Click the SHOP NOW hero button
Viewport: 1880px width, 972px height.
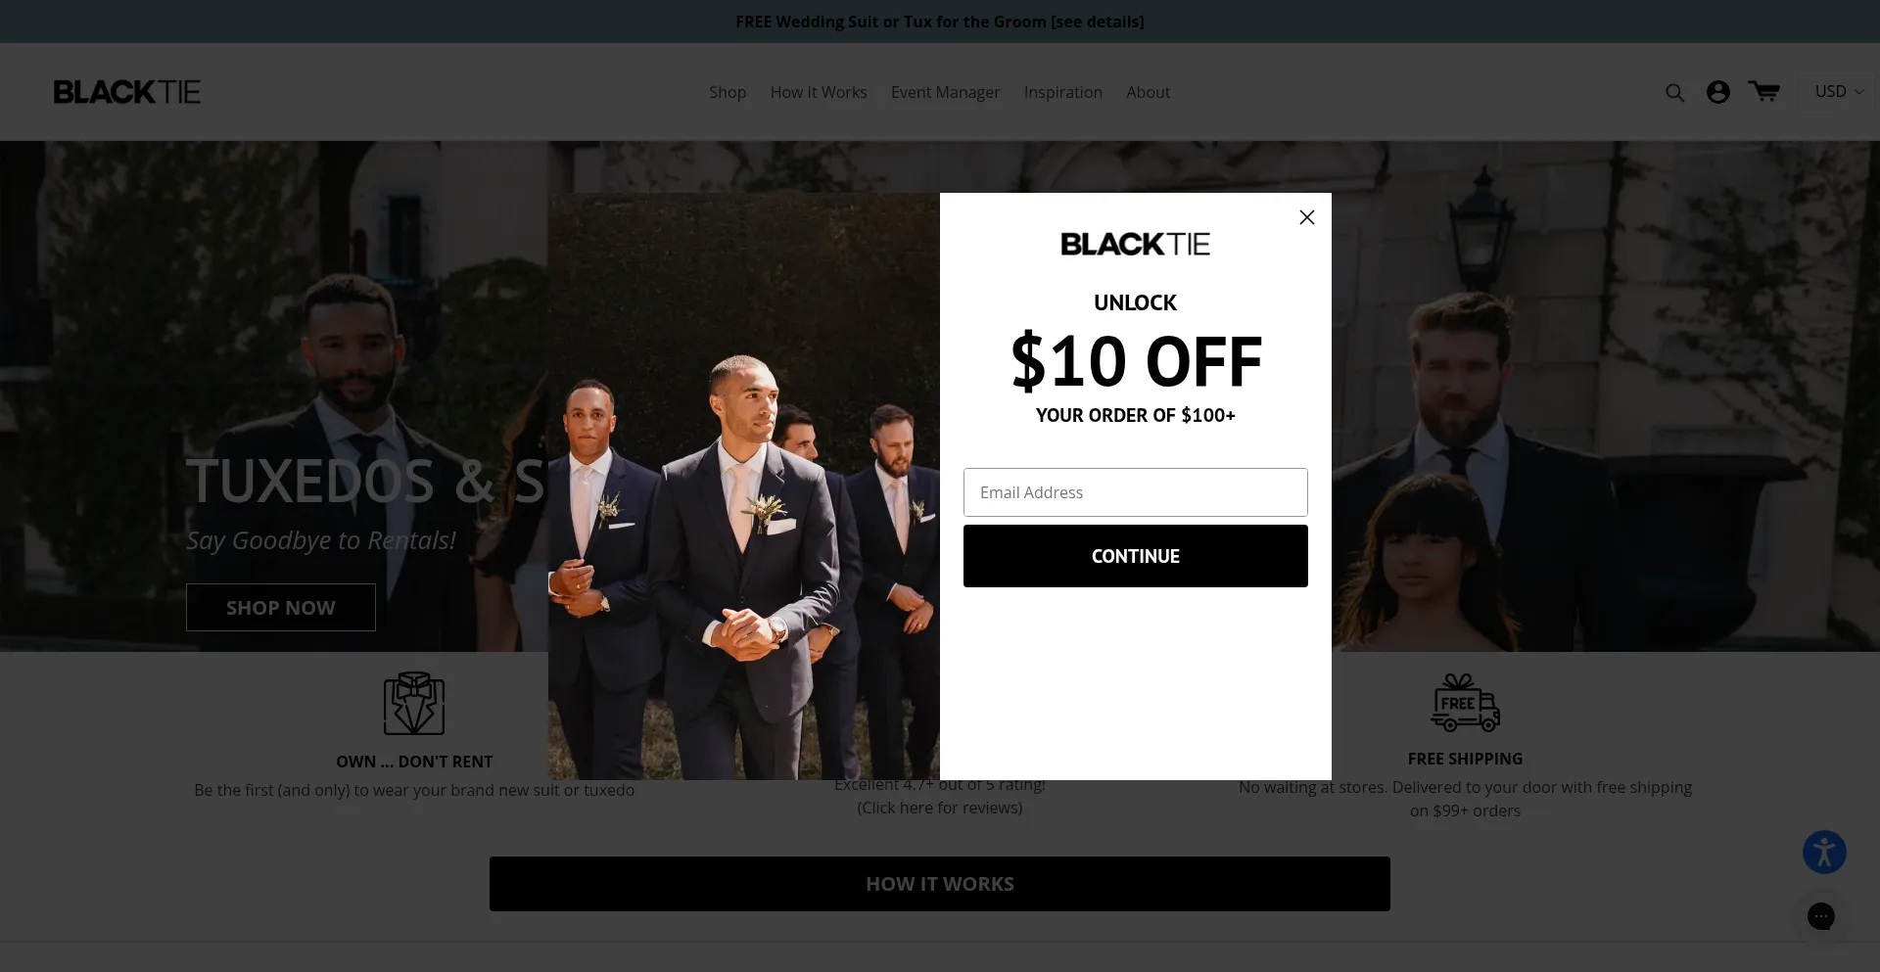281,608
